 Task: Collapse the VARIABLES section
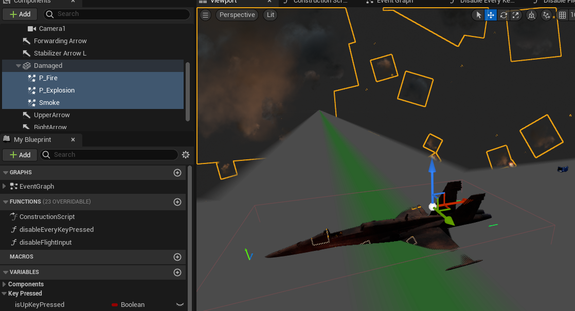coord(6,272)
